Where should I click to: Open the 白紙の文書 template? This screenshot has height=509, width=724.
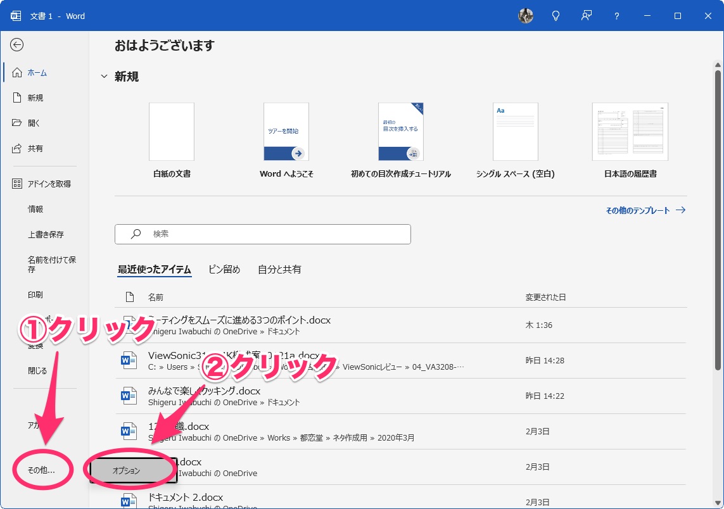click(x=170, y=132)
